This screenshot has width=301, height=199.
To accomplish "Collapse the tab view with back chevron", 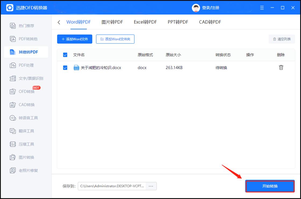I will [59, 22].
